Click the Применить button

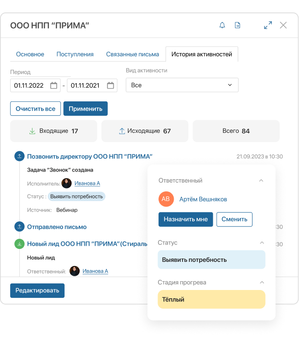(86, 108)
